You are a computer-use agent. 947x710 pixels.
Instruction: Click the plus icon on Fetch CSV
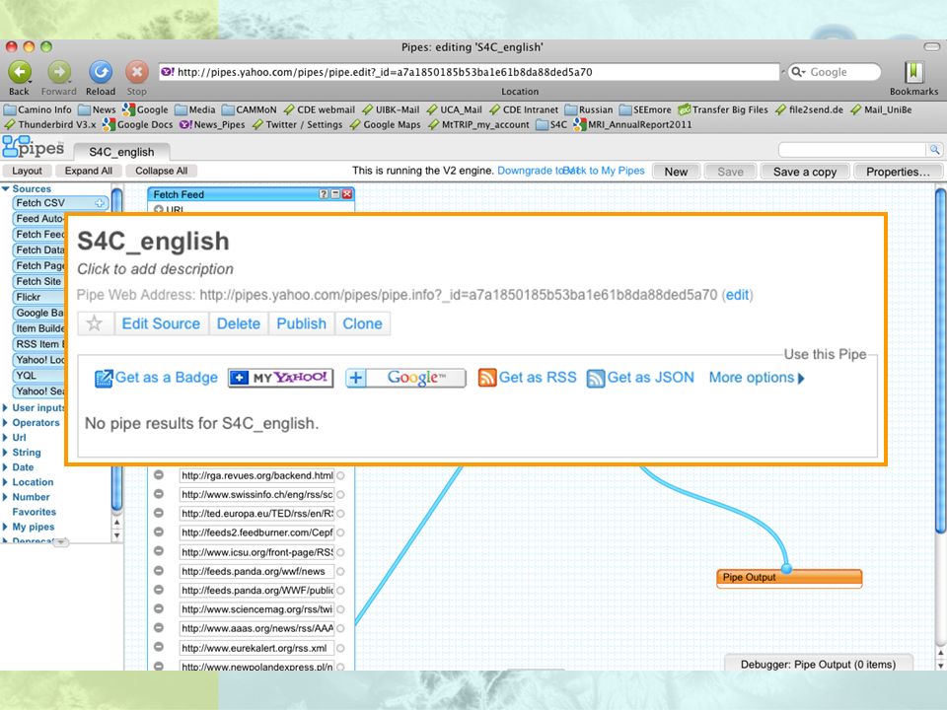(x=100, y=203)
